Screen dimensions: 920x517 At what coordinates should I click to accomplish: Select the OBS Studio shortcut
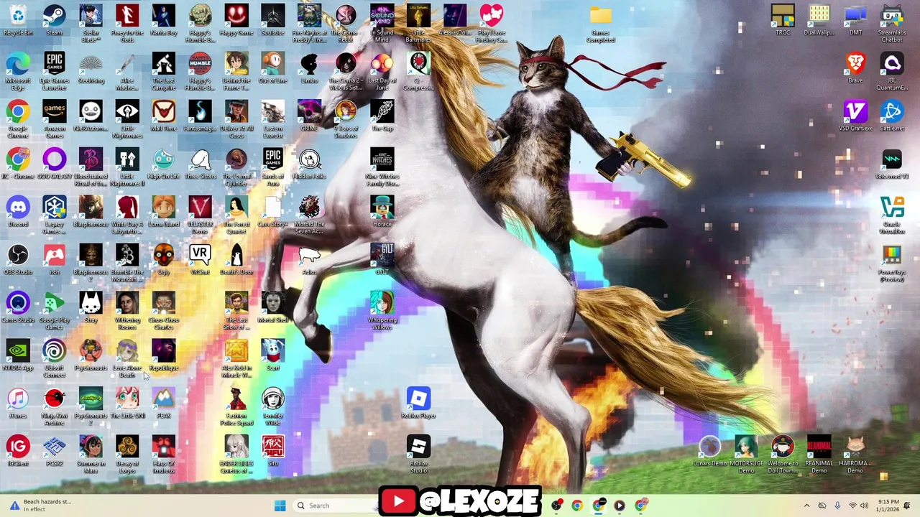click(18, 260)
